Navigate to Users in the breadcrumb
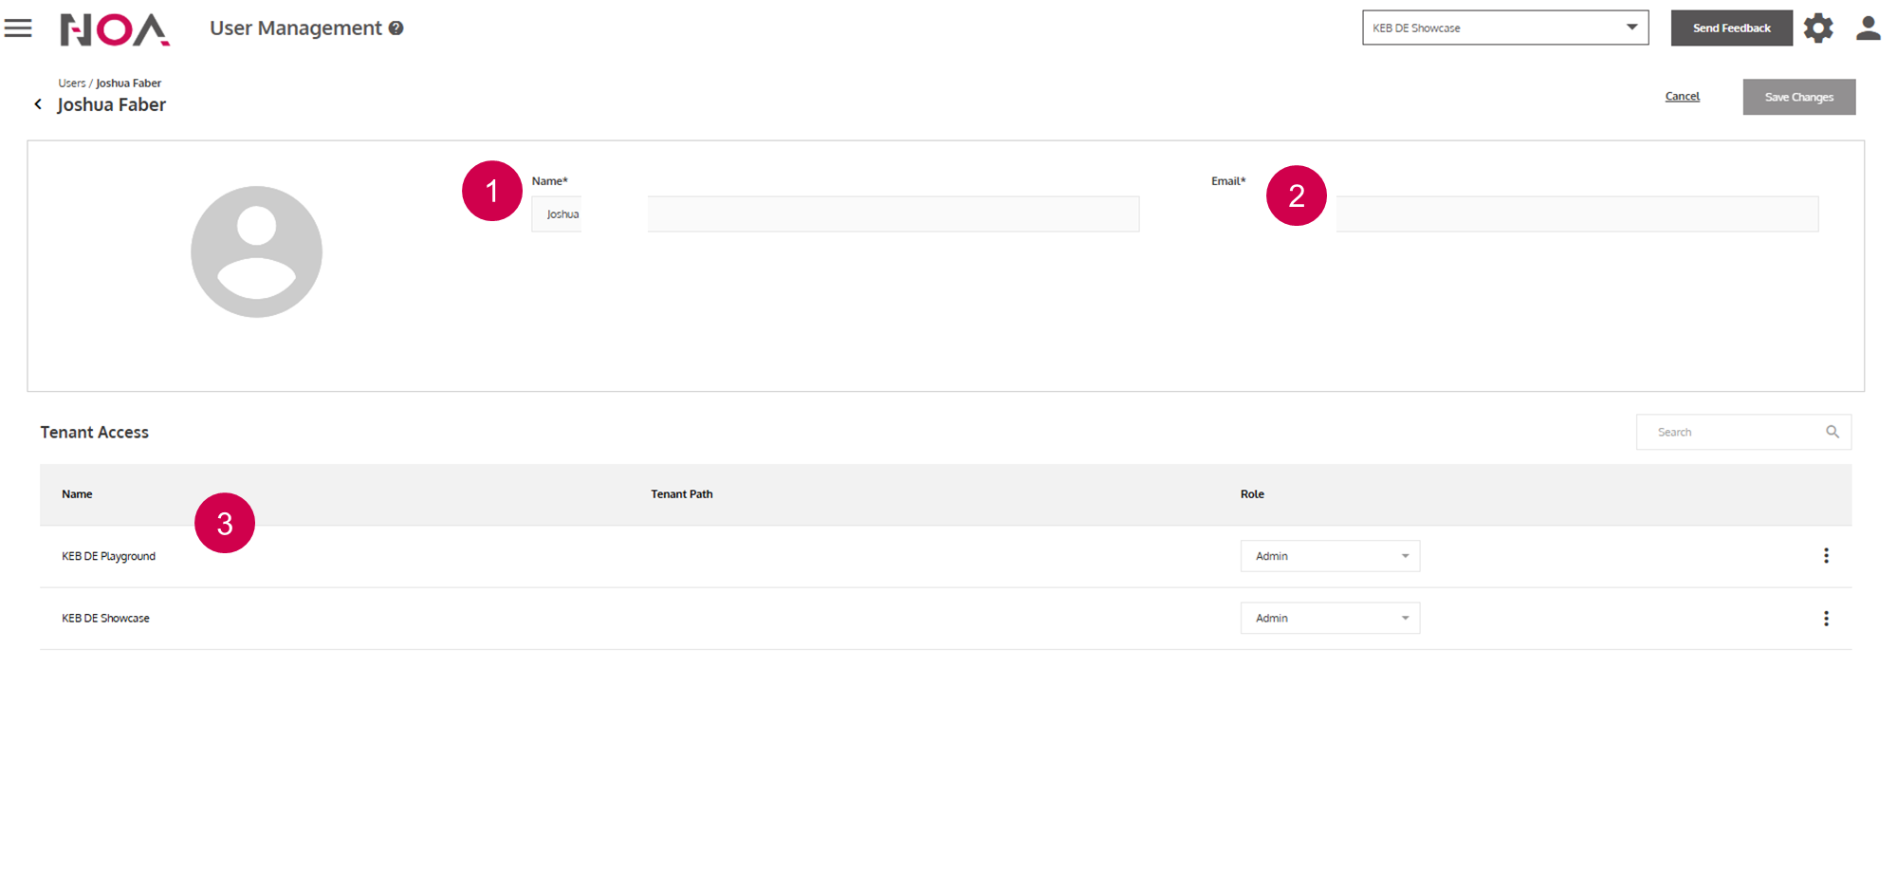 point(71,84)
